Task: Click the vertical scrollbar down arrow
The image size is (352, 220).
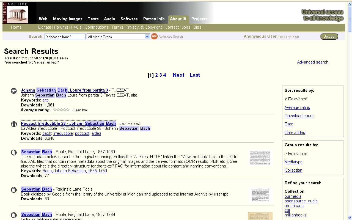Action: (x=350, y=218)
